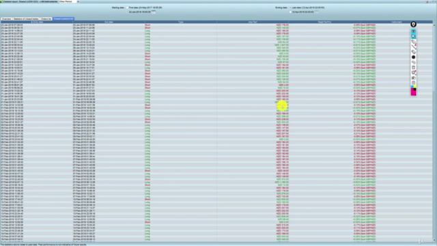Select the Last date ending radio button
The height and width of the screenshot is (246, 437).
click(x=290, y=8)
